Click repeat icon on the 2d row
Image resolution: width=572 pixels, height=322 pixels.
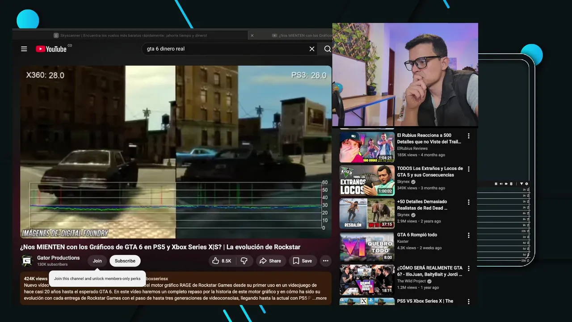[x=528, y=237]
